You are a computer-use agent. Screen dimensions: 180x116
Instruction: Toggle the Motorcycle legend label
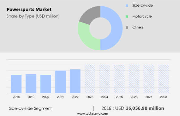click(142, 16)
